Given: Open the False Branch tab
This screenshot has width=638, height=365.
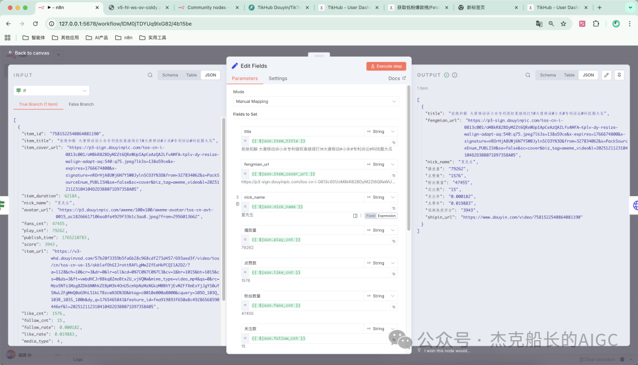Looking at the screenshot, I should point(81,104).
